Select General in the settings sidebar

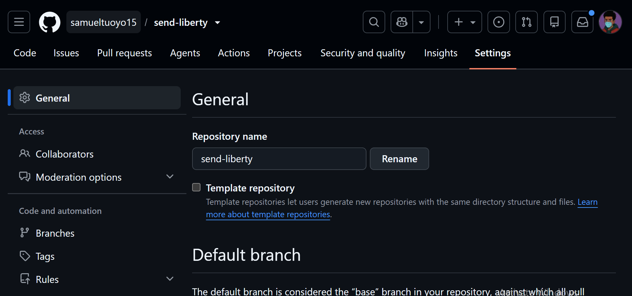click(x=97, y=98)
